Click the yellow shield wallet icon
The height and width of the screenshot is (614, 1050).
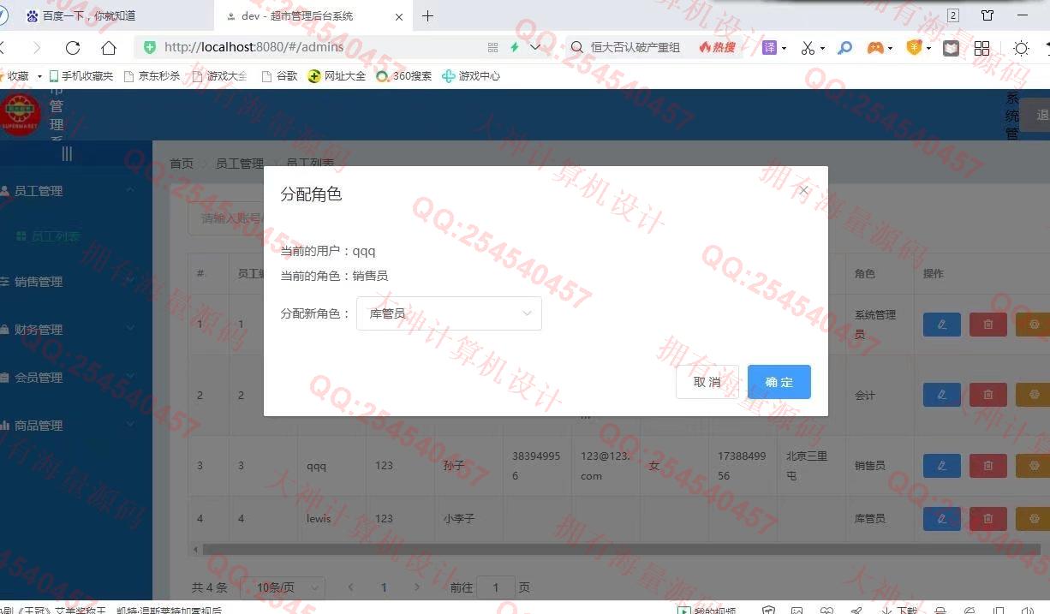click(x=914, y=47)
